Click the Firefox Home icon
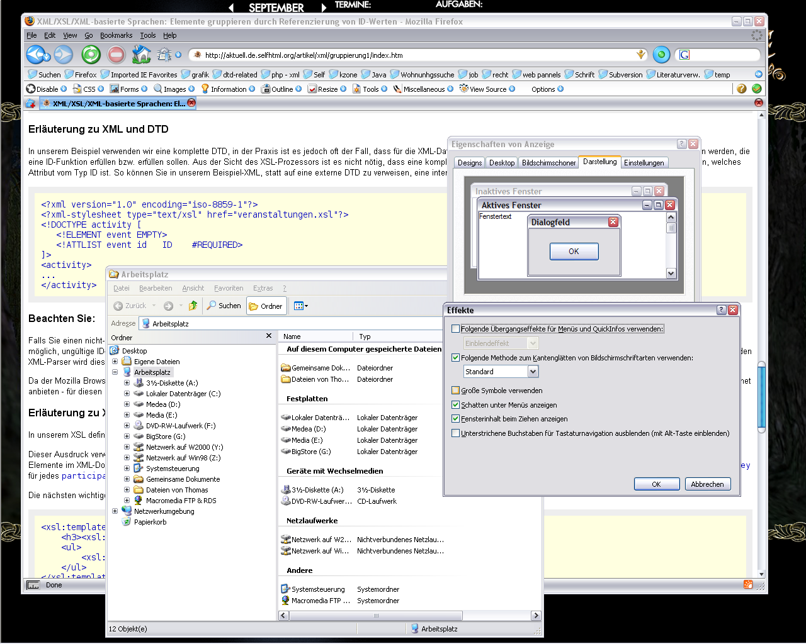 142,55
